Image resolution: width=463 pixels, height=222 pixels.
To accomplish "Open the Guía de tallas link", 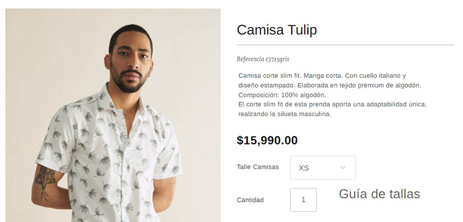I will tap(379, 194).
